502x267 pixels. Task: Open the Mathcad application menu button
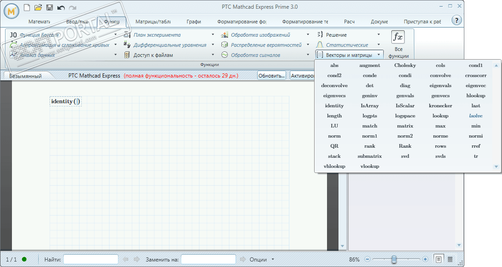pyautogui.click(x=11, y=11)
